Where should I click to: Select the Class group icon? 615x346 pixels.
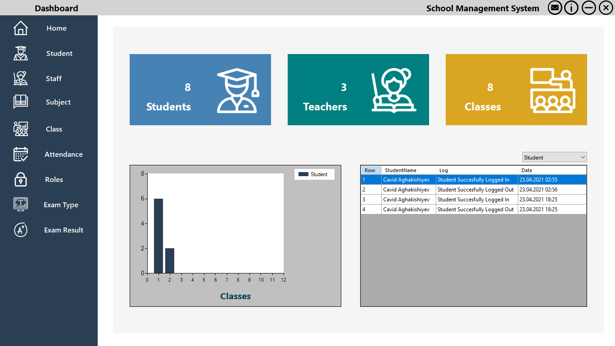point(20,129)
